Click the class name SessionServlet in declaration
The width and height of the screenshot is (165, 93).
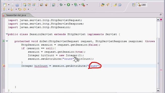coord(41,34)
